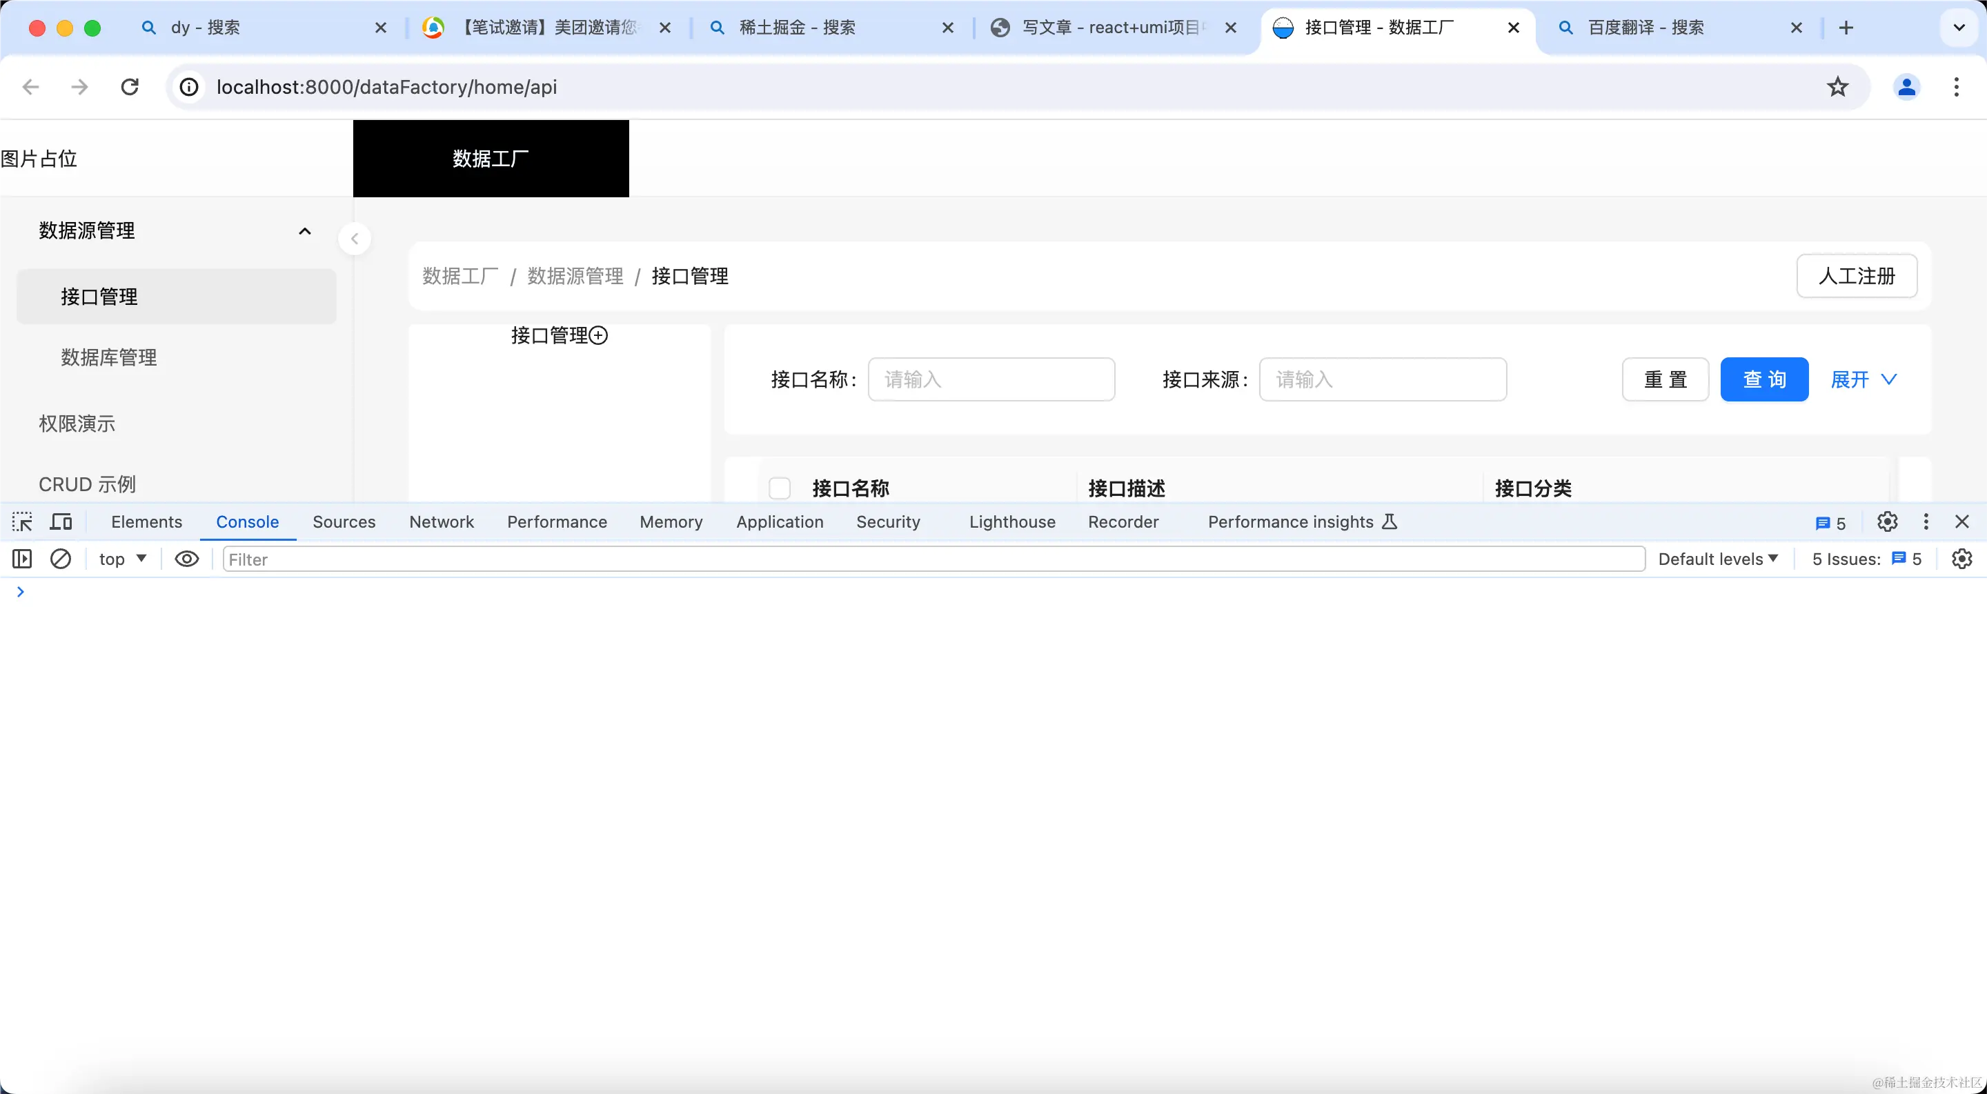Screen dimensions: 1987x1094
Task: Click the plus icon beside 接口管理
Action: (597, 335)
